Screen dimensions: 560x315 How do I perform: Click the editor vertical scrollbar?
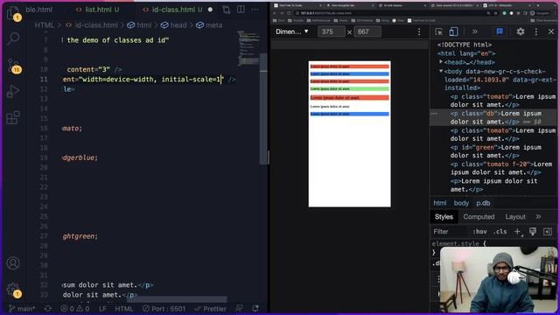click(x=263, y=108)
